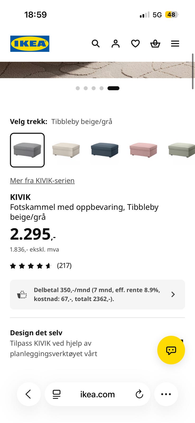The height and width of the screenshot is (423, 195).
Task: Open the user account profile icon
Action: pos(115,44)
